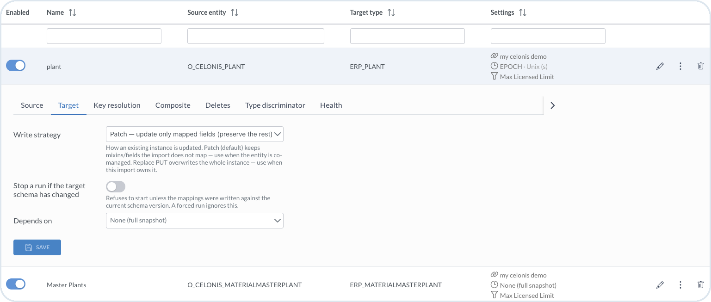Image resolution: width=711 pixels, height=302 pixels.
Task: Click the ERP_MATERIALMASTERPLANT cell
Action: click(396, 285)
